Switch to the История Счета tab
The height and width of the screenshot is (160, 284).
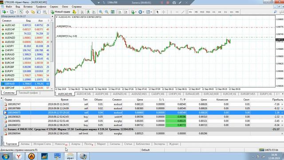(x=42, y=144)
